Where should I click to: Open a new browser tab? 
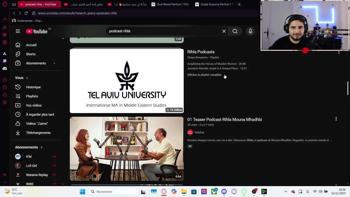coord(239,4)
